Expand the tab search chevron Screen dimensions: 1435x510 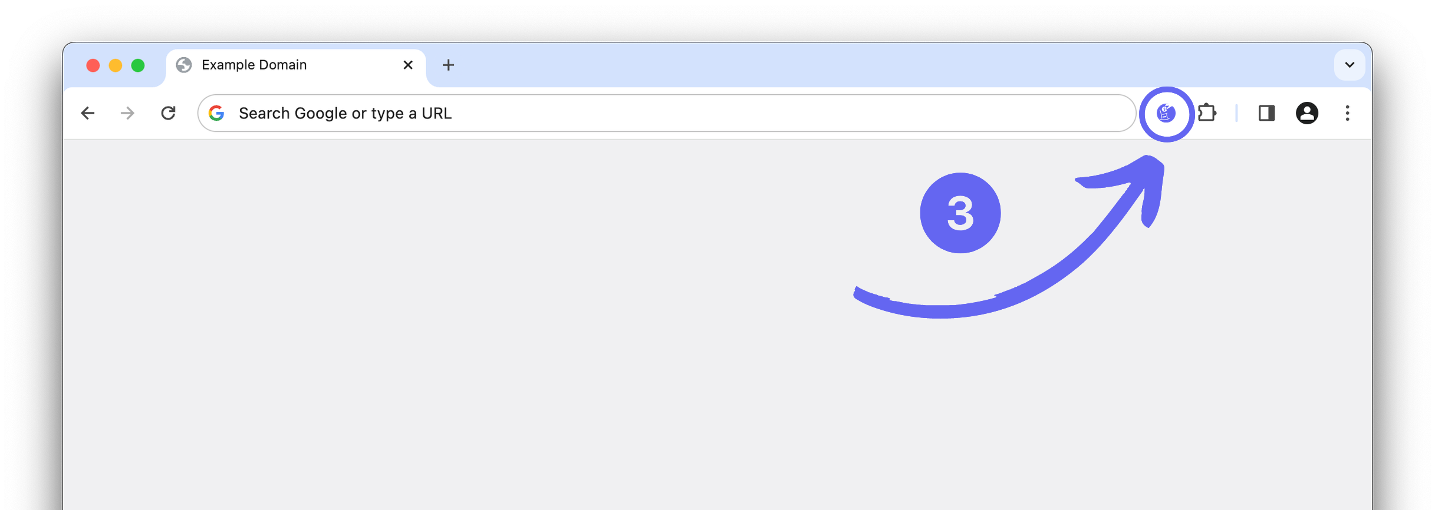1350,65
